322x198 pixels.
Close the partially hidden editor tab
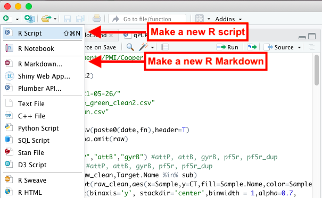click(x=111, y=36)
